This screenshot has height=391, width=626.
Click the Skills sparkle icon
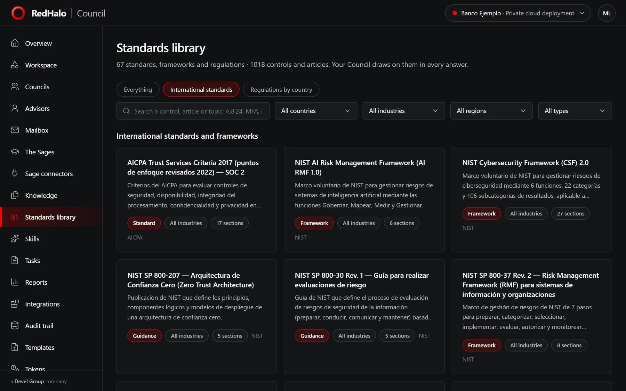tap(15, 239)
